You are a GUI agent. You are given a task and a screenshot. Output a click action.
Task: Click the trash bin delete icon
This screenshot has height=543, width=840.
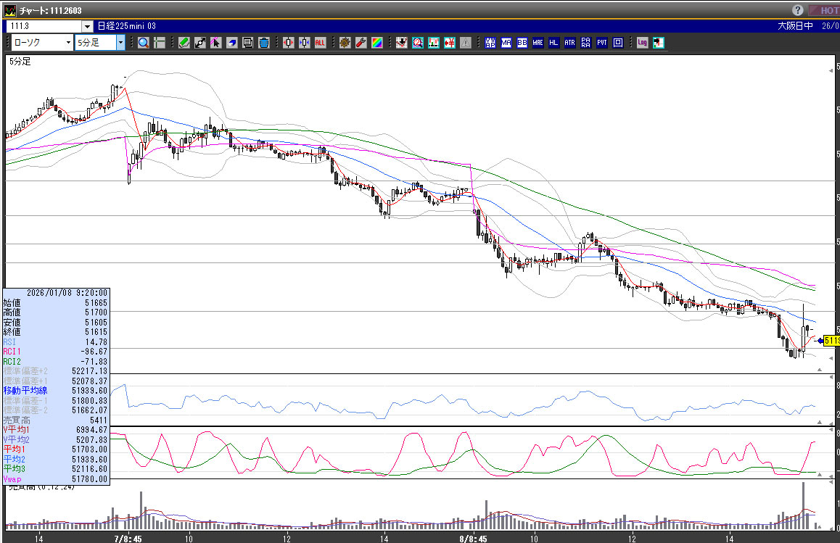point(264,43)
